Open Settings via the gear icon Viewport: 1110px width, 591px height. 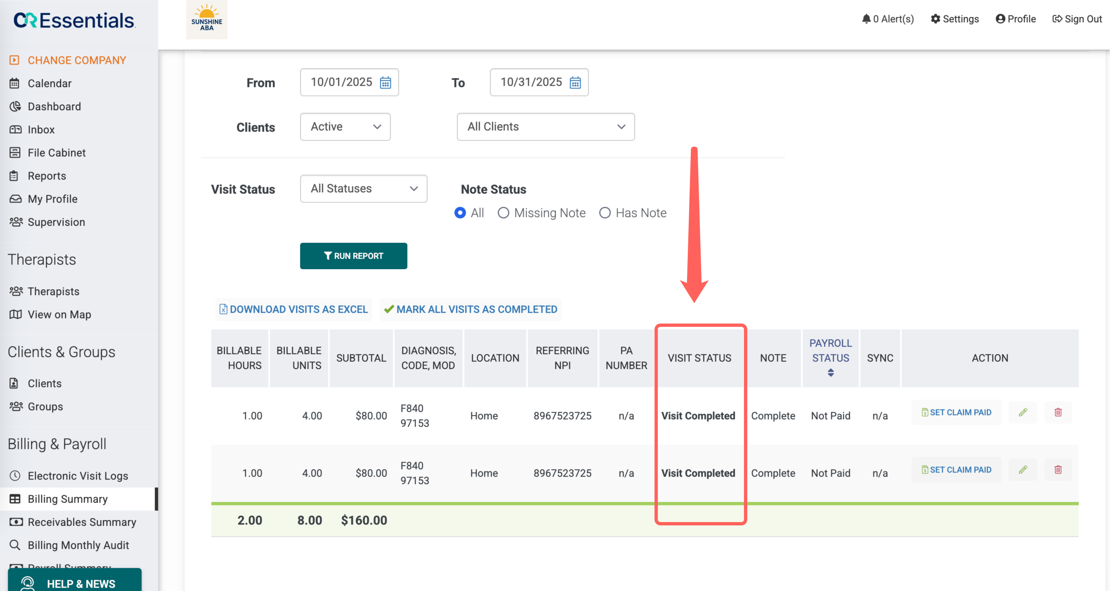(935, 19)
